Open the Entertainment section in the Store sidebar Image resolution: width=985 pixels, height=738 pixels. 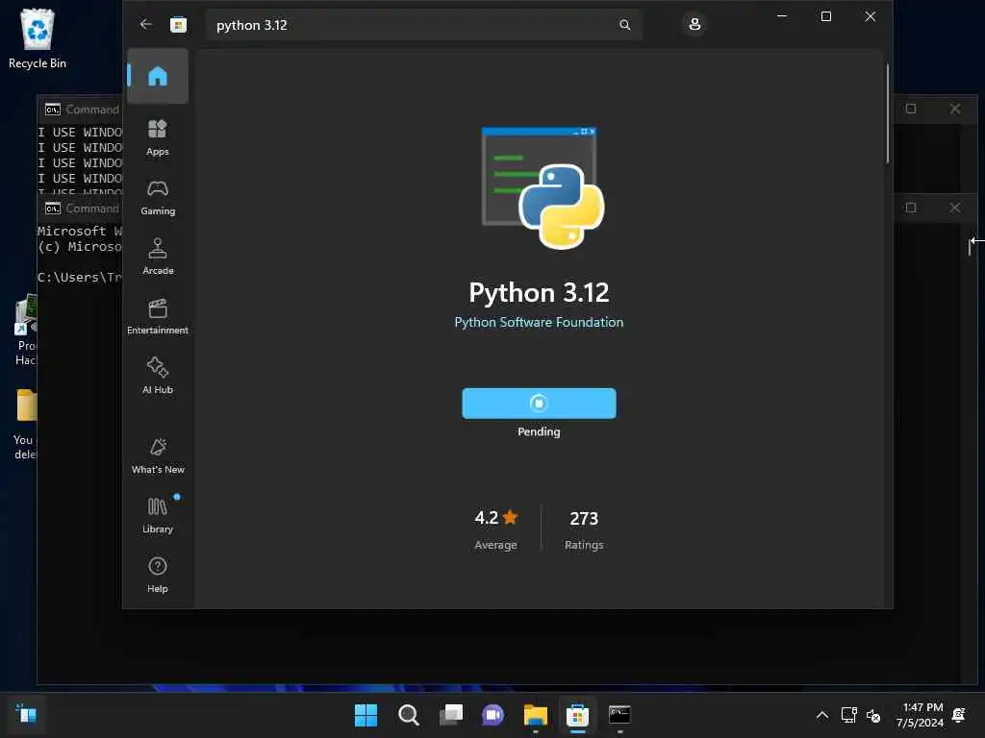tap(158, 316)
